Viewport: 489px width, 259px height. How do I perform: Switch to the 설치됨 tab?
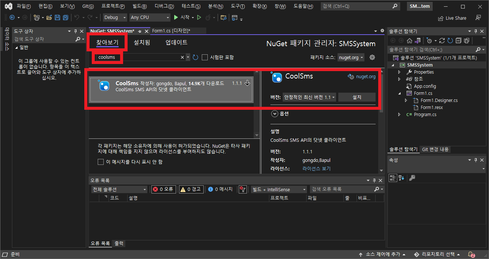pos(142,43)
